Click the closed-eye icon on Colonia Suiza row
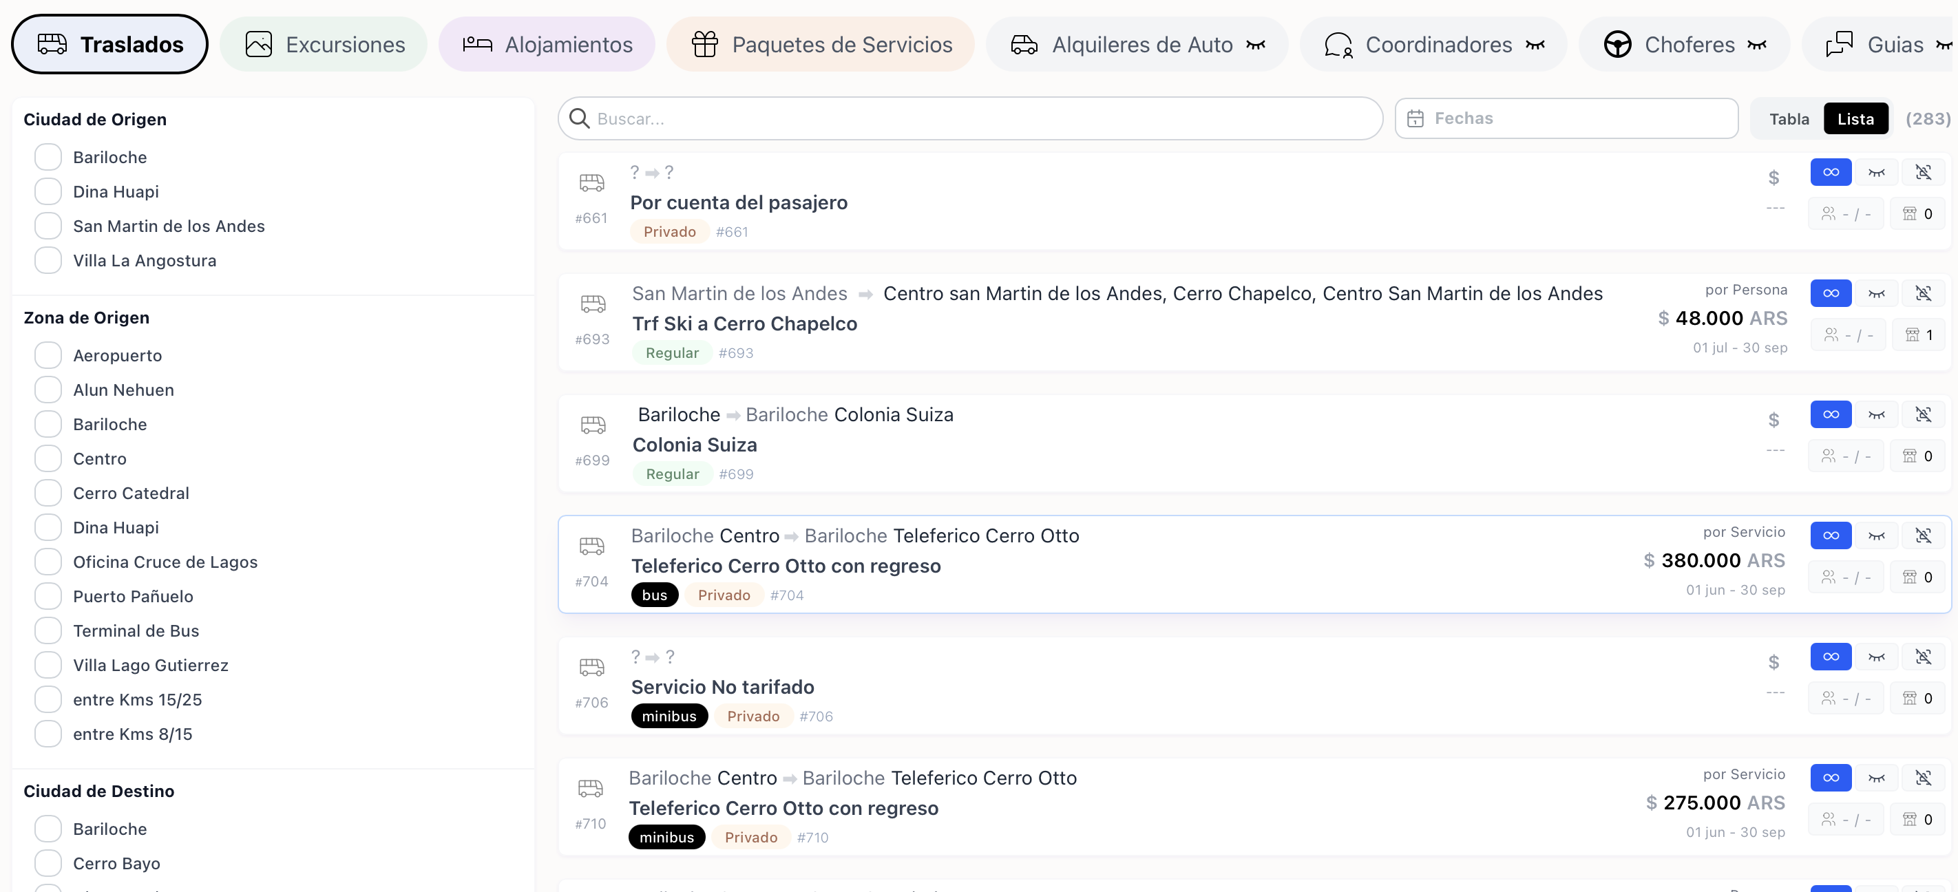Image resolution: width=1958 pixels, height=892 pixels. (x=1876, y=415)
